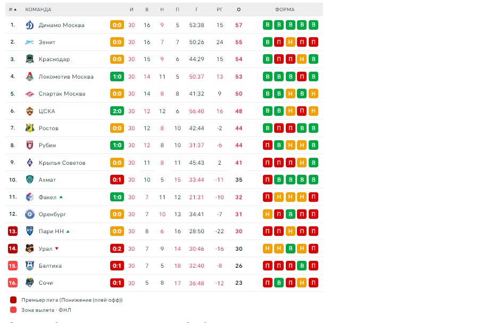Open the Рубин team link

pyautogui.click(x=47, y=145)
